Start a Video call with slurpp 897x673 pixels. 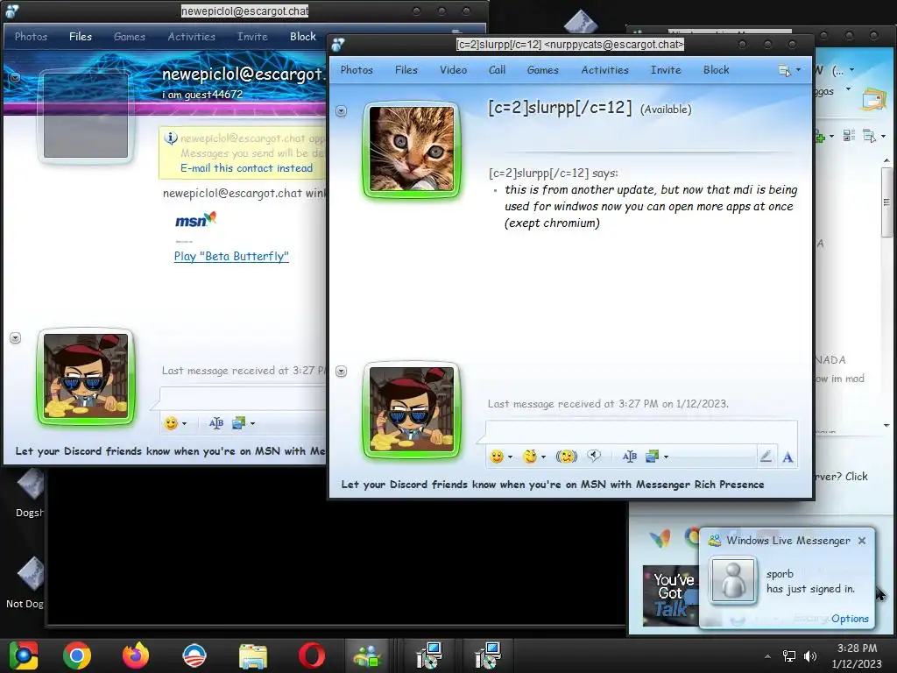click(x=453, y=70)
